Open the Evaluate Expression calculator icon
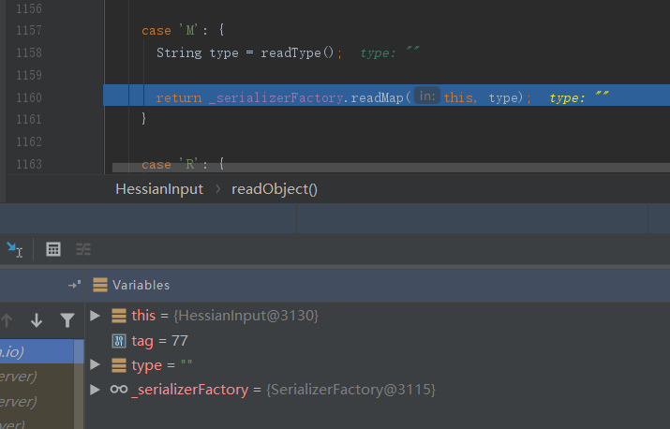 pos(53,249)
